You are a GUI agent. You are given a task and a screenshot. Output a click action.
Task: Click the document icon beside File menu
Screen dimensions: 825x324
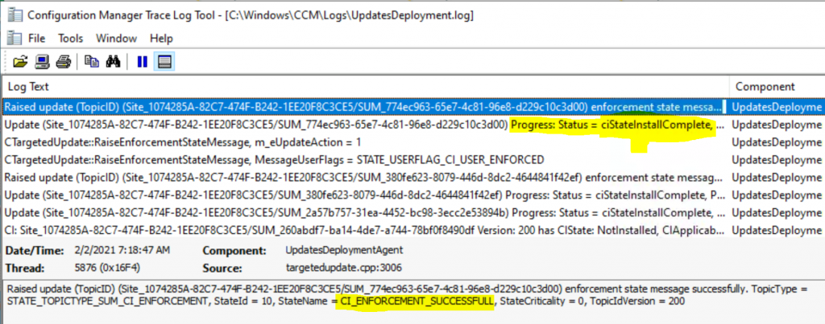[x=15, y=39]
